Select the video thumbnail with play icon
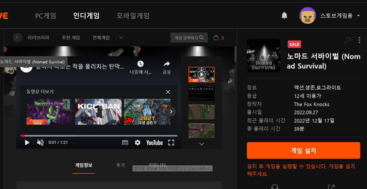This screenshot has width=367, height=189. (202, 75)
